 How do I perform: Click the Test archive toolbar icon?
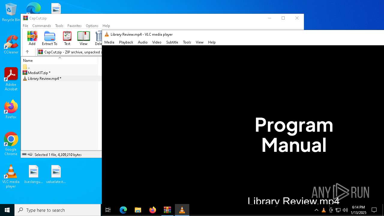pos(67,38)
